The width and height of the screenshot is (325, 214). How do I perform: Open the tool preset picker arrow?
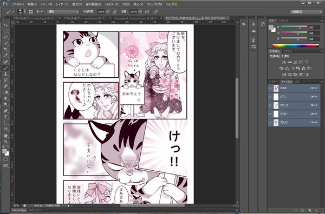(13, 12)
